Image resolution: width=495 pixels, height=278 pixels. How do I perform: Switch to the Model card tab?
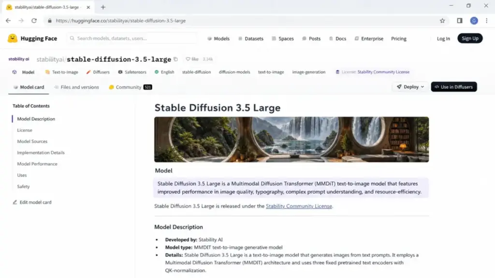[x=29, y=87]
